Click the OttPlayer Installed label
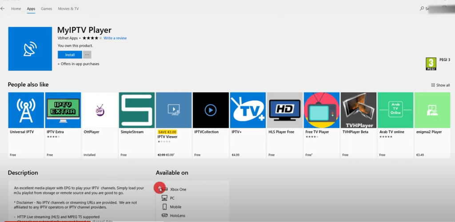 tap(89, 155)
